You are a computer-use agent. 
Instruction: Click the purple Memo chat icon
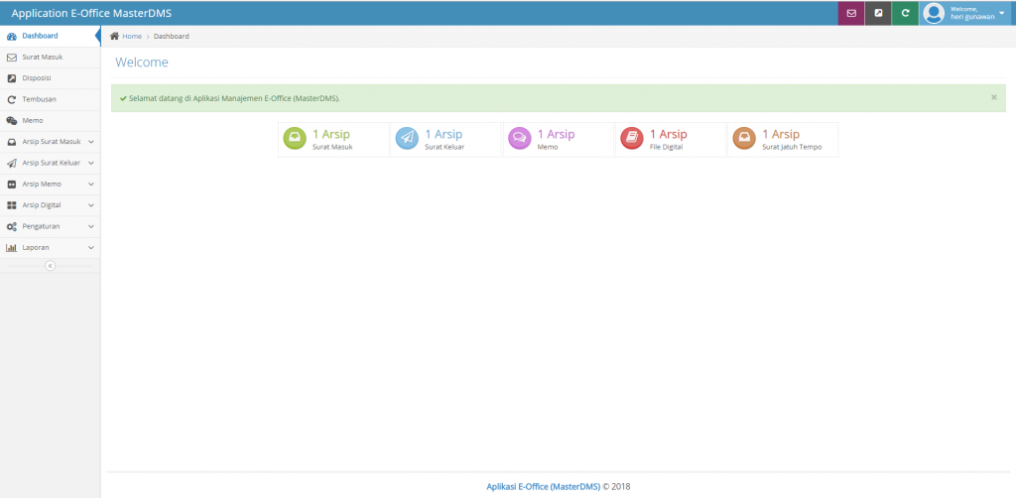pyautogui.click(x=519, y=139)
